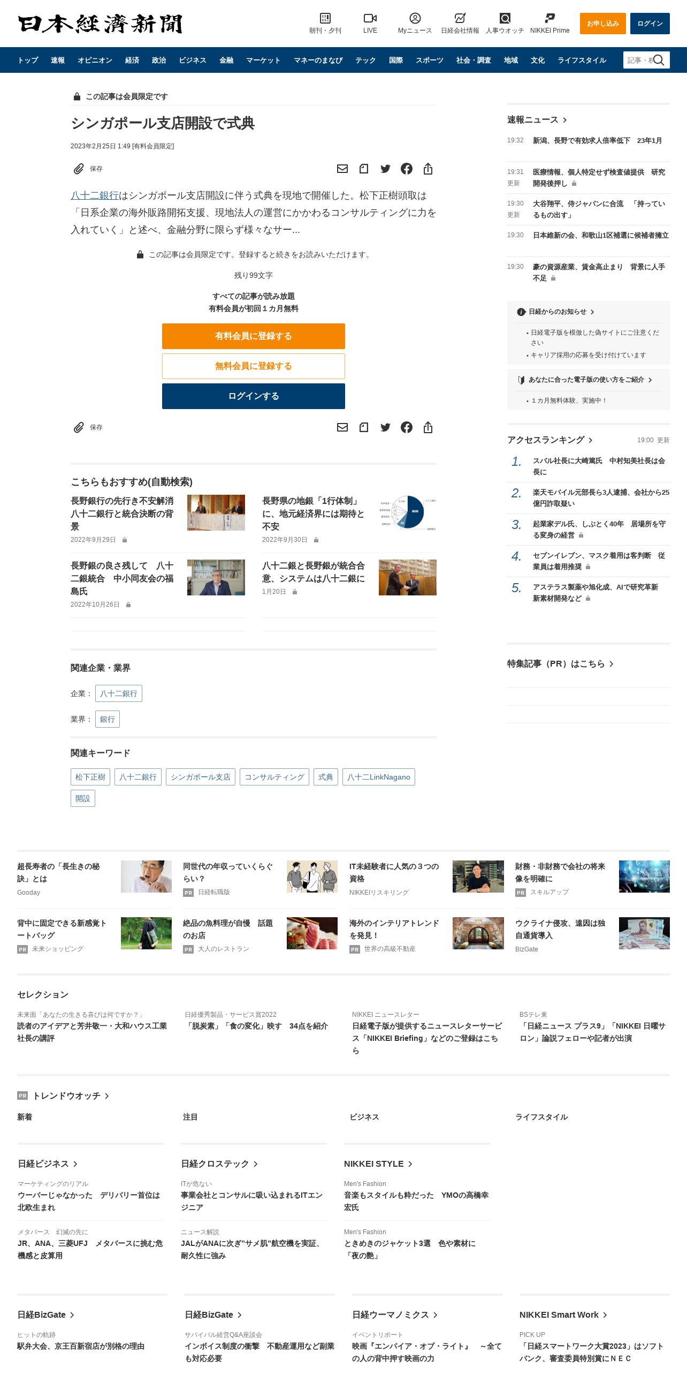The height and width of the screenshot is (1375, 687).
Task: Open 日経ウーマノミクス section chevron
Action: click(436, 1315)
